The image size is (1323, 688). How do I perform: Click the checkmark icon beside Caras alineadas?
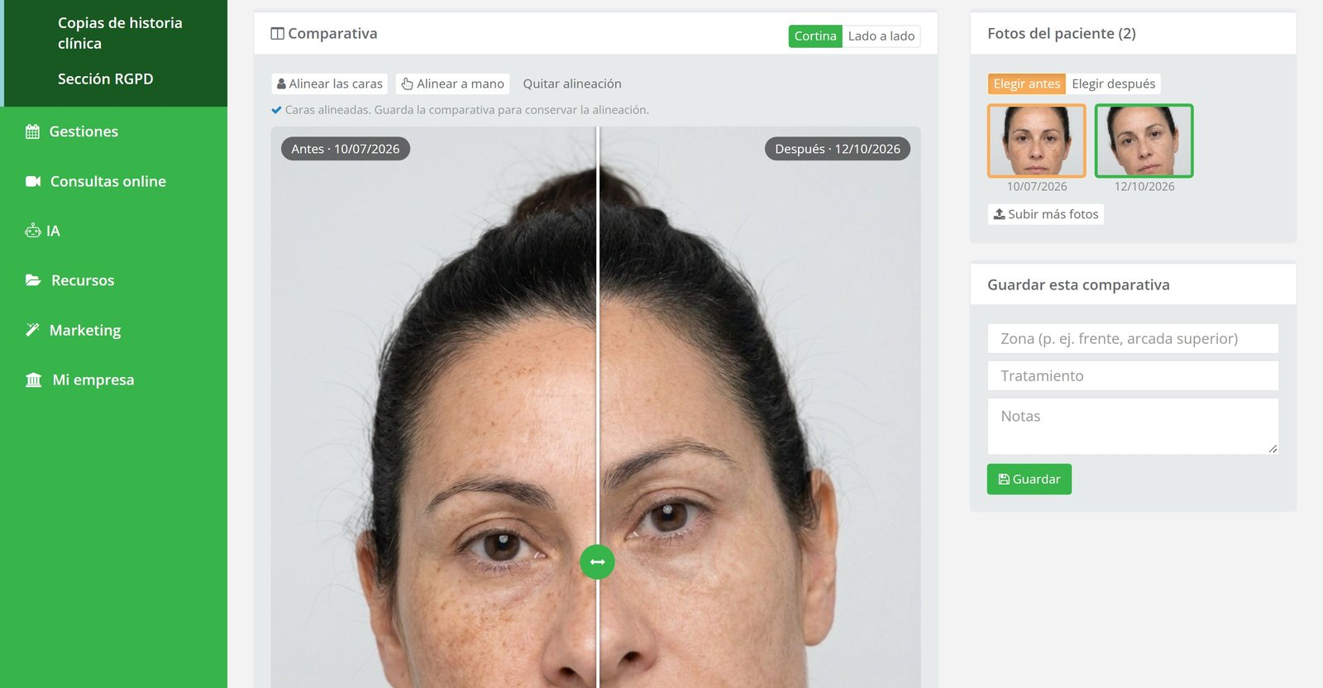click(x=277, y=110)
